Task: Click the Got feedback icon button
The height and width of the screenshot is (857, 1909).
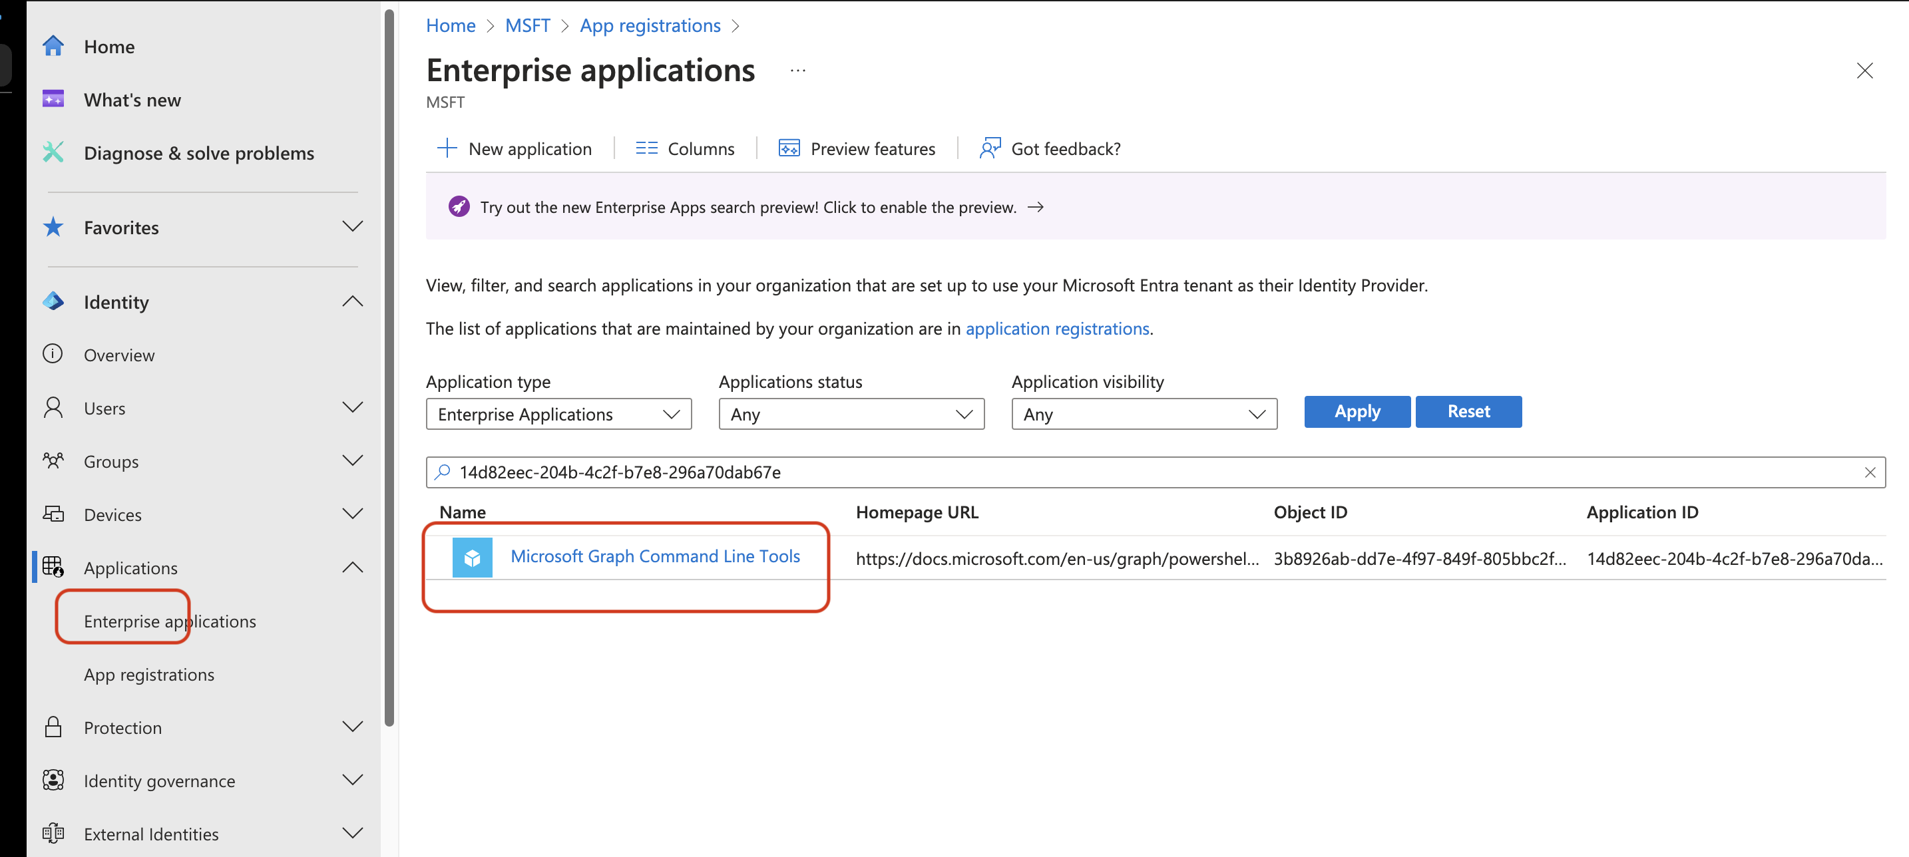Action: click(x=988, y=147)
